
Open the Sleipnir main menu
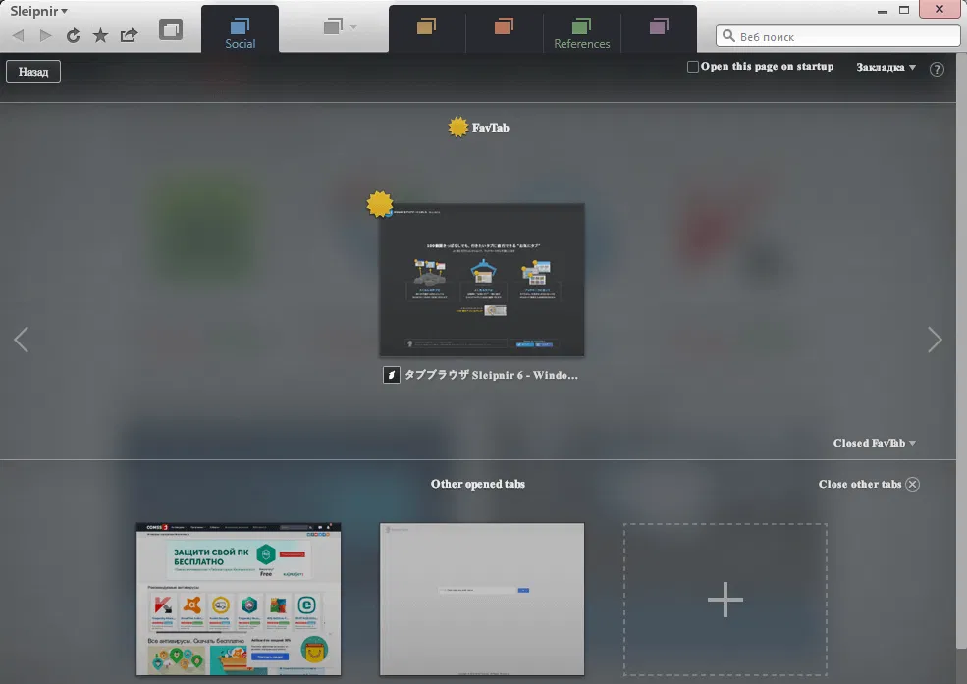38,11
